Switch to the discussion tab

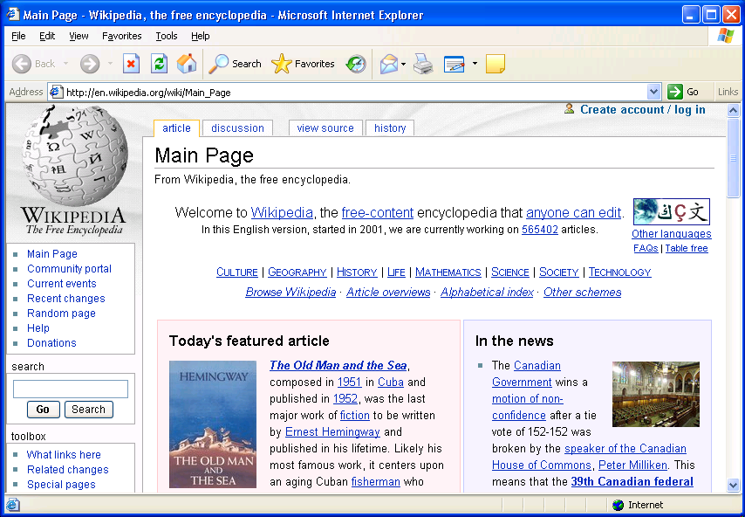236,128
